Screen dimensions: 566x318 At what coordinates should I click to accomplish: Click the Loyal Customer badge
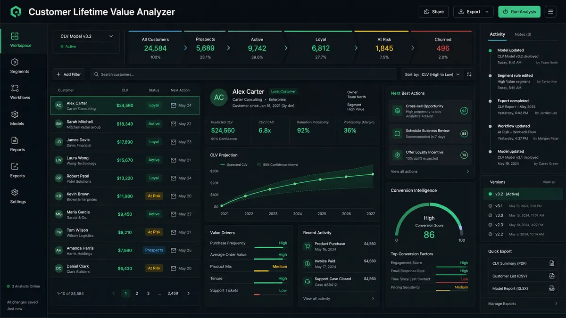(283, 91)
